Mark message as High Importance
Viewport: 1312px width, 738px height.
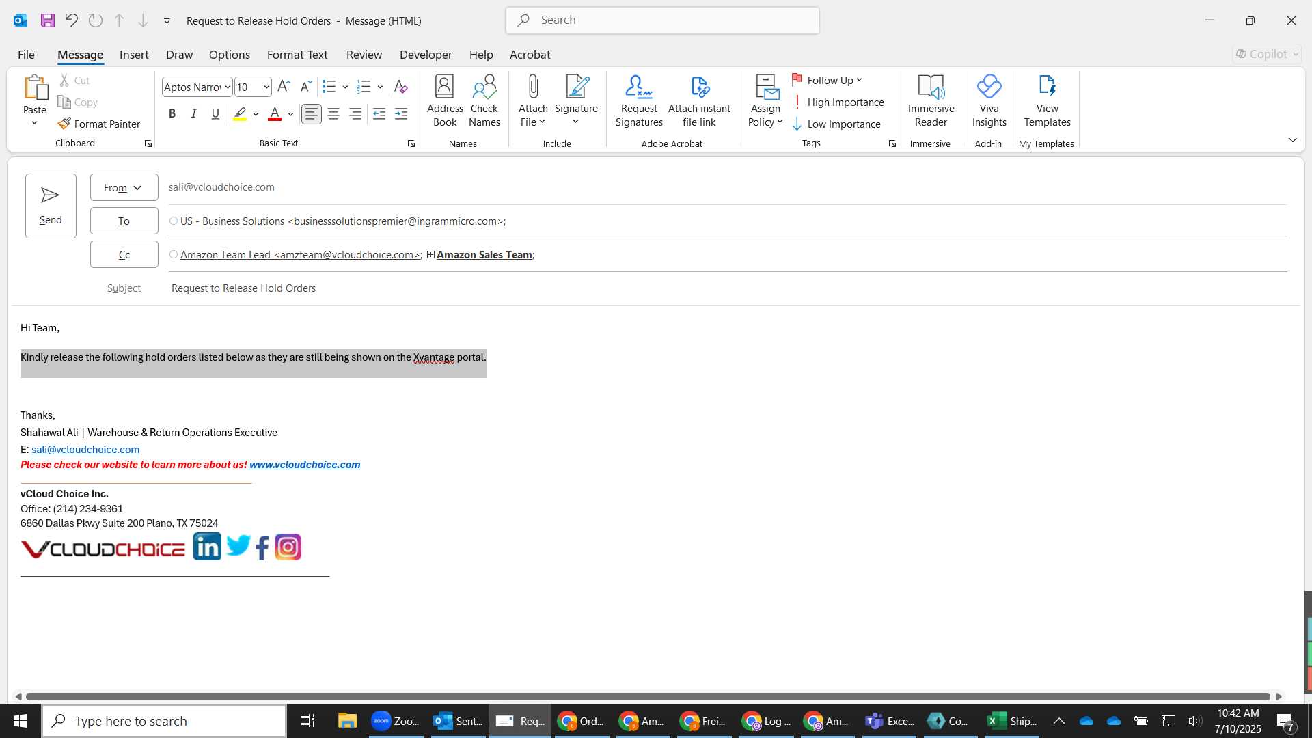(x=838, y=102)
